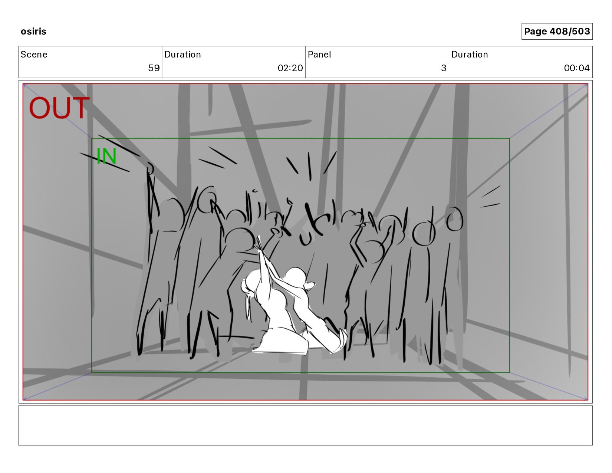Click the 'Duration' label beside panel number
Screen dimensions: 612x473
470,55
